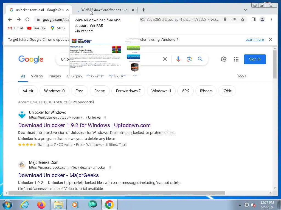Filter by For pc chip
Image resolution: width=281 pixels, height=210 pixels.
click(100, 91)
